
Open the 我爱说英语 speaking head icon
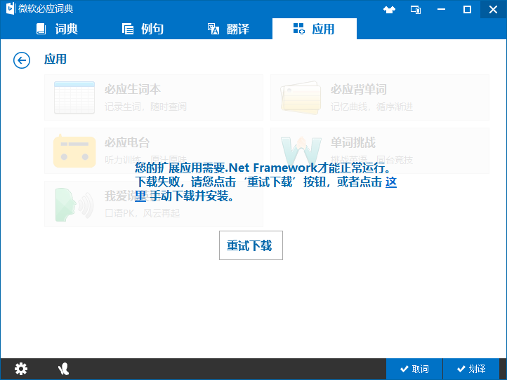pyautogui.click(x=74, y=205)
